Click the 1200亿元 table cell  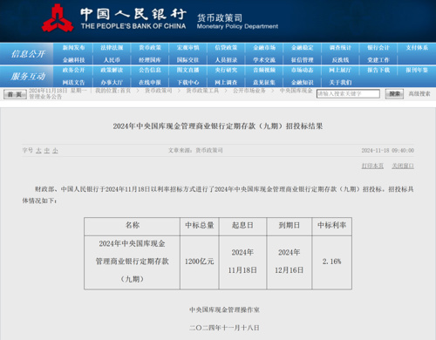(x=200, y=262)
